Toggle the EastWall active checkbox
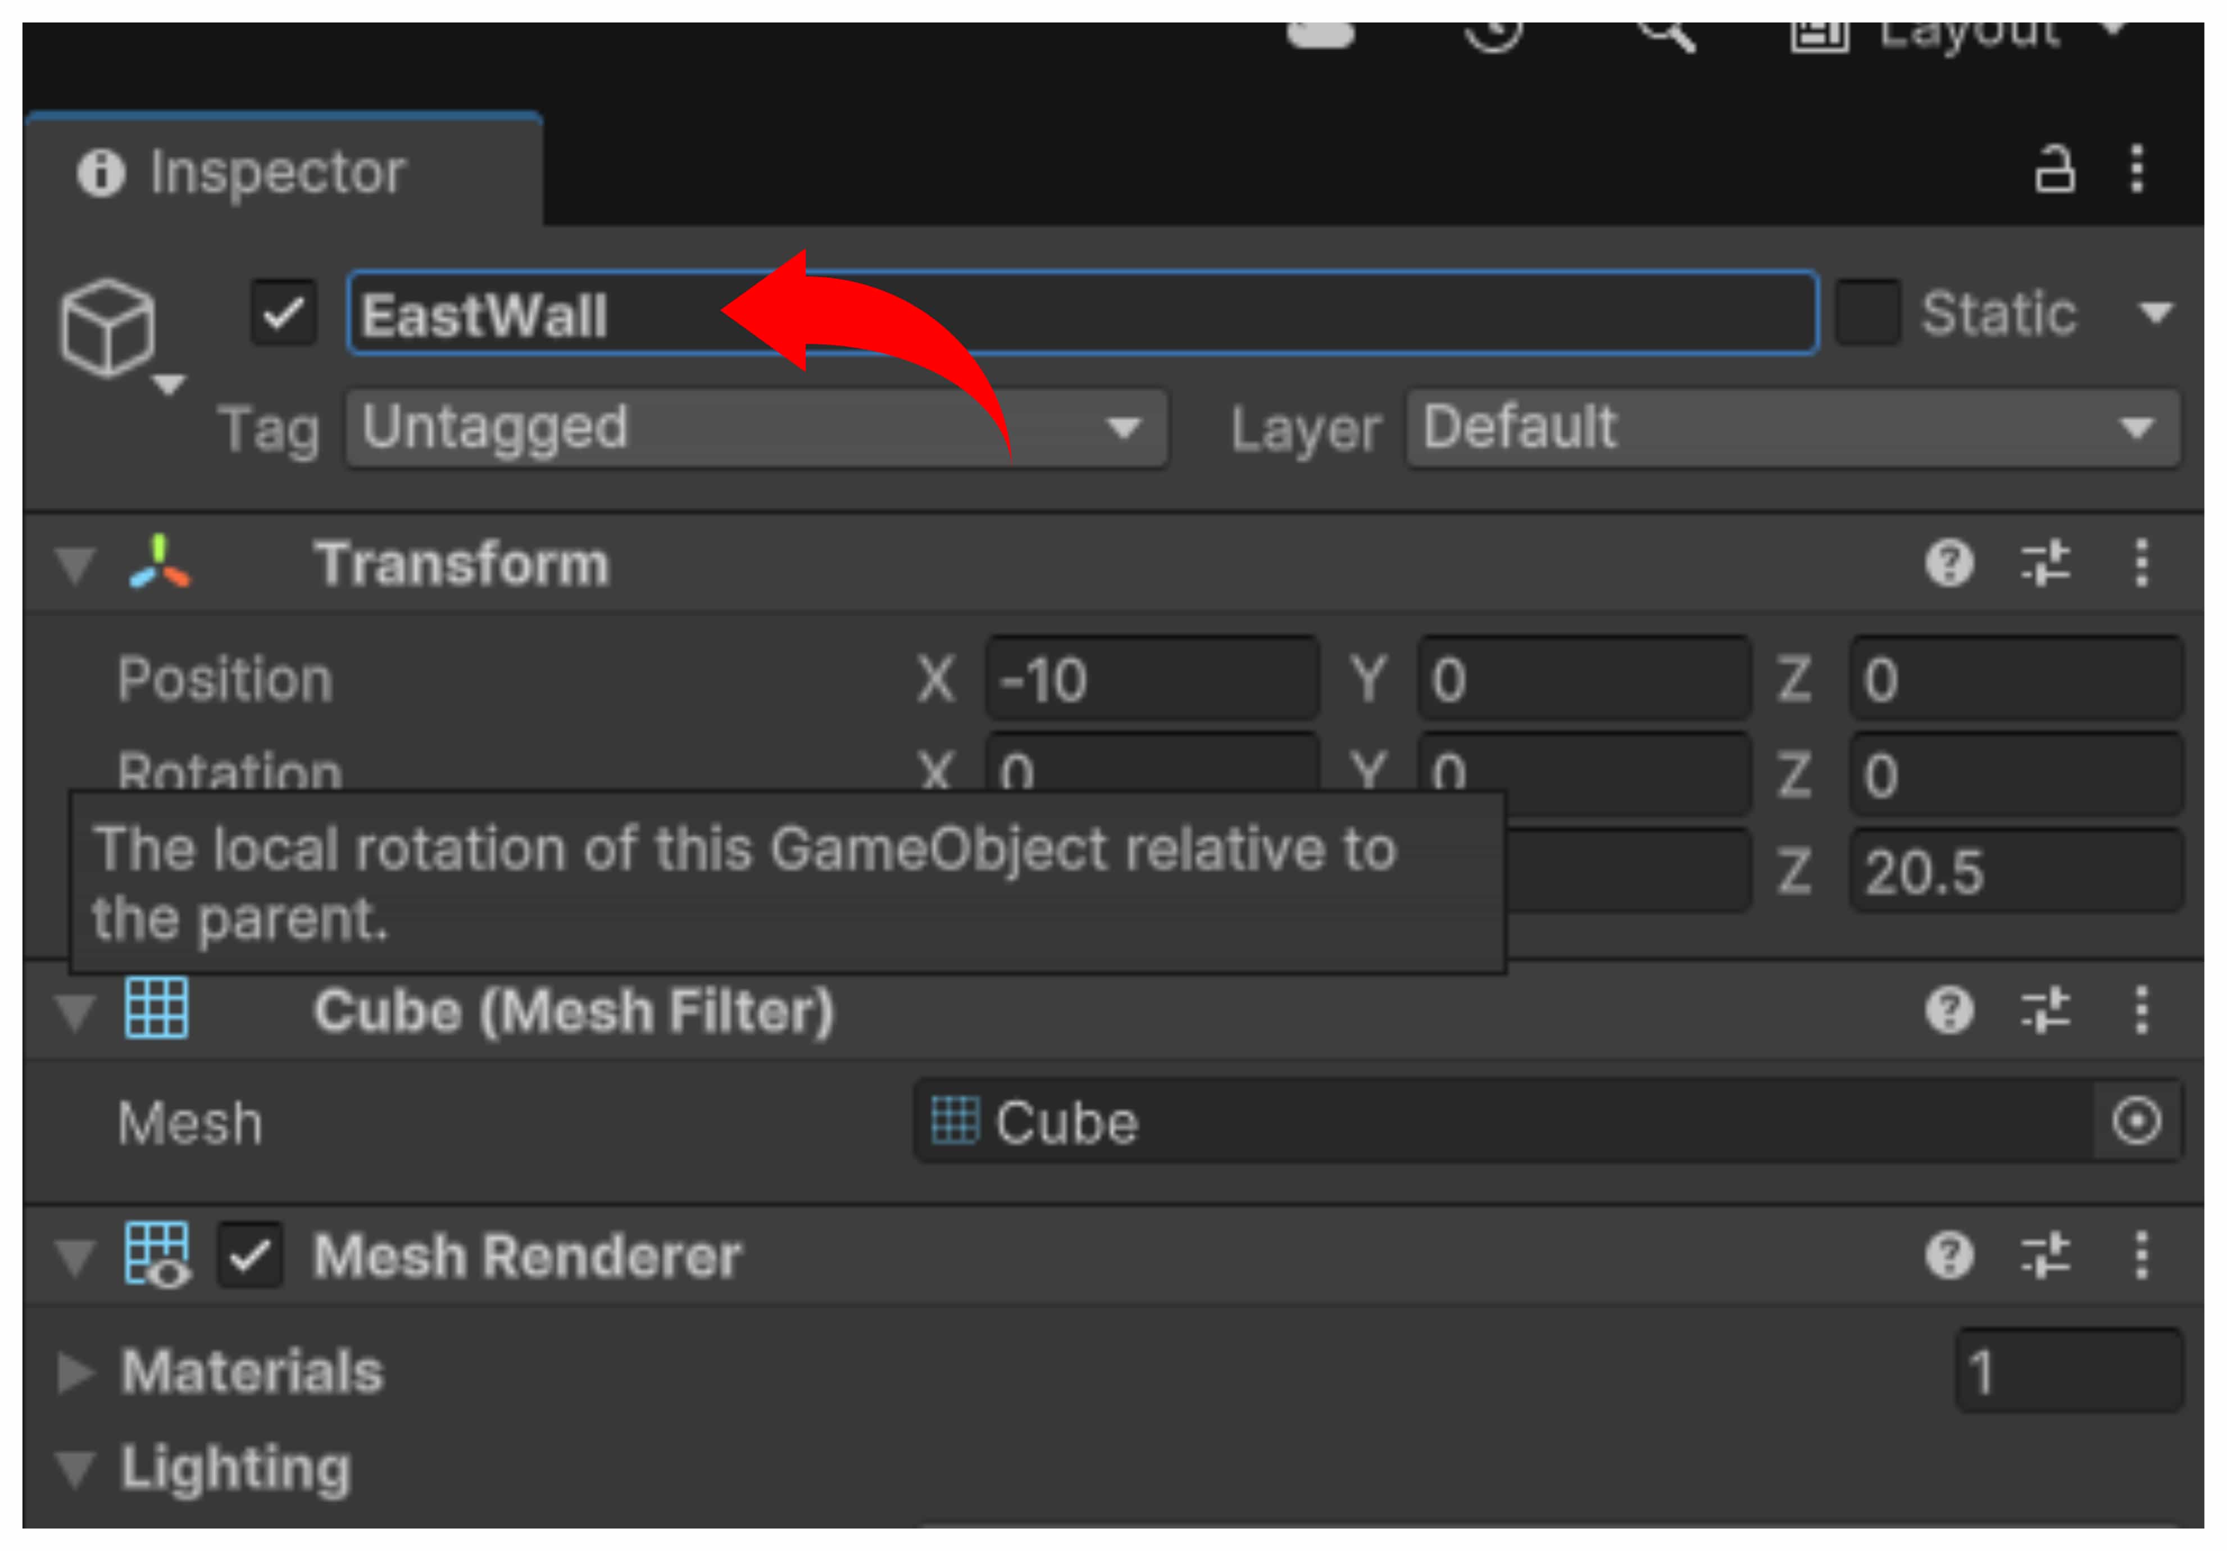2227x1551 pixels. pyautogui.click(x=283, y=312)
